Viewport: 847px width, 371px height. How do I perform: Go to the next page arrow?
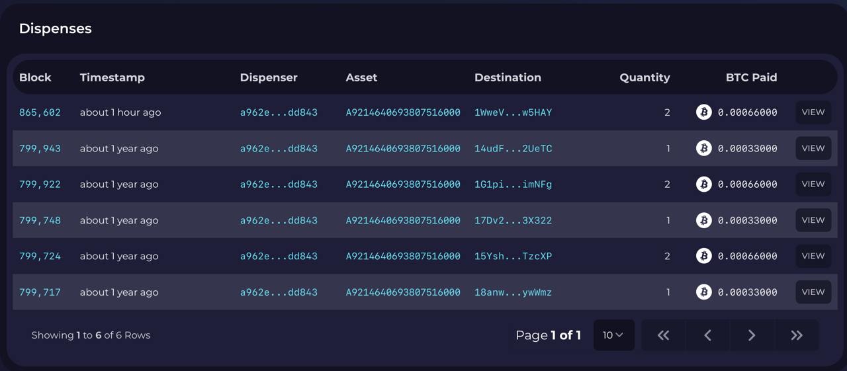(x=752, y=335)
